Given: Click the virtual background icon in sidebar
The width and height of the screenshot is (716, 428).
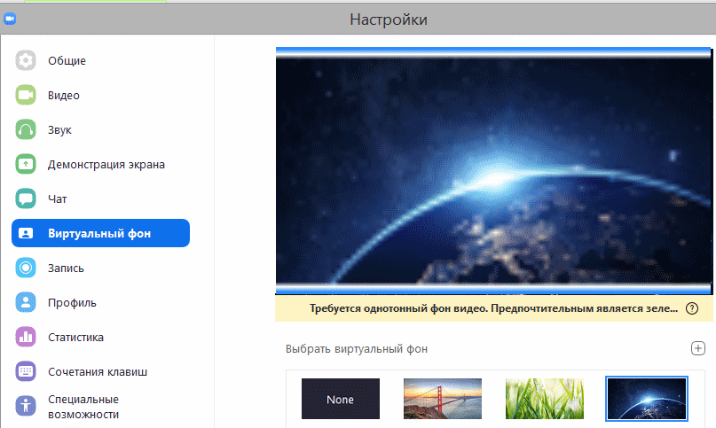Looking at the screenshot, I should (26, 233).
